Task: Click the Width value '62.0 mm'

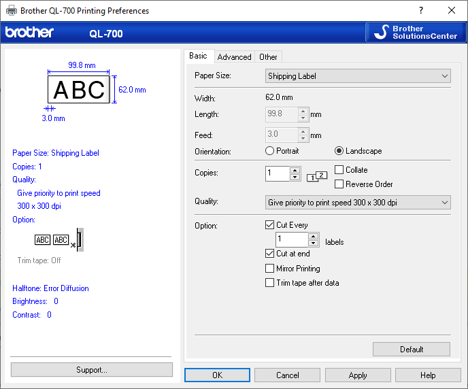Action: (279, 97)
